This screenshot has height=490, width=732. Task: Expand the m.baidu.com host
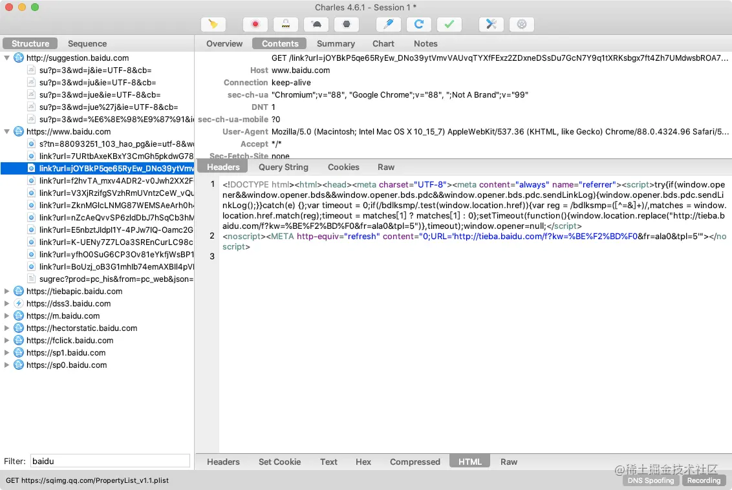(6, 316)
